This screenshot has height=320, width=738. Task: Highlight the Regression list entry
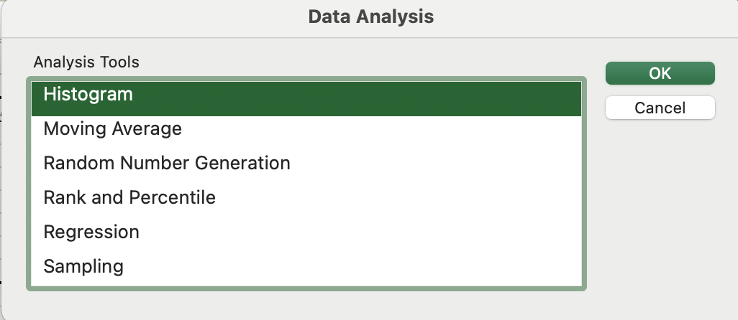click(x=91, y=232)
